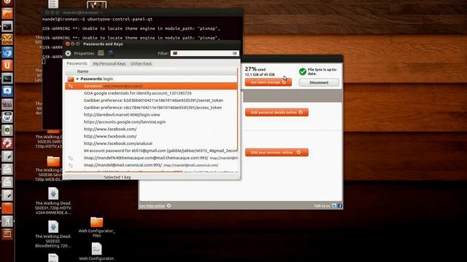Click the Selected 1 key status text
This screenshot has height=262, width=467.
click(117, 177)
